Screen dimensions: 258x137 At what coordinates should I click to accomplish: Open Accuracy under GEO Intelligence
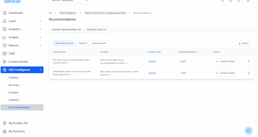click(x=14, y=85)
